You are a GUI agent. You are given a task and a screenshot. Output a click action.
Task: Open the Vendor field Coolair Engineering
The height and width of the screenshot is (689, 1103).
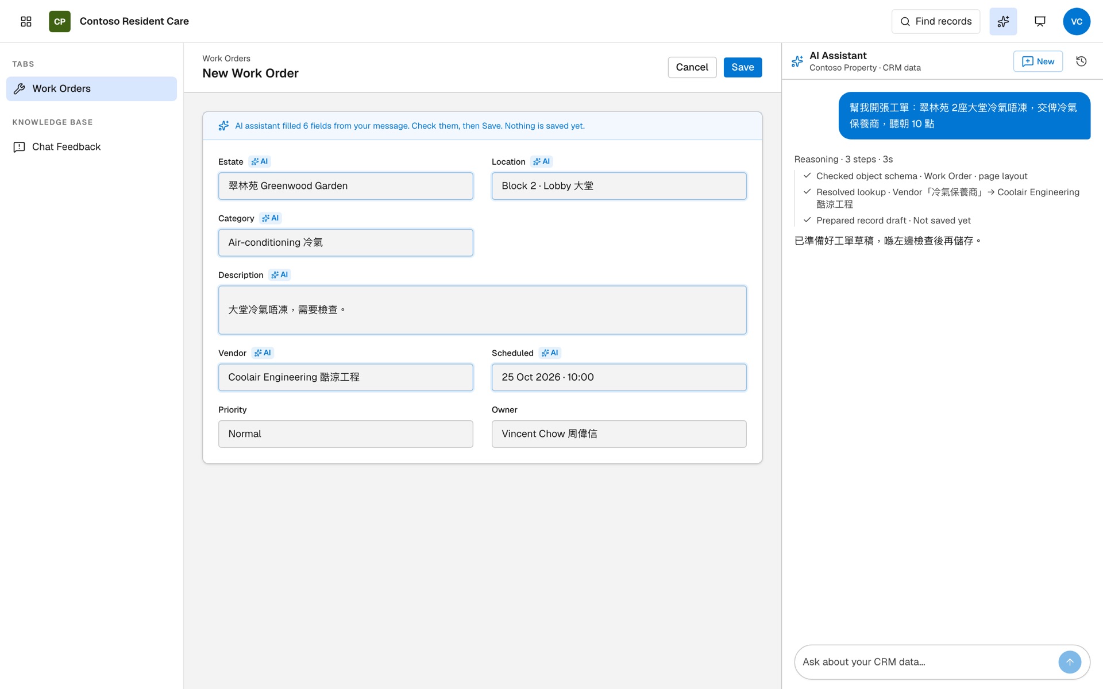[x=345, y=377]
